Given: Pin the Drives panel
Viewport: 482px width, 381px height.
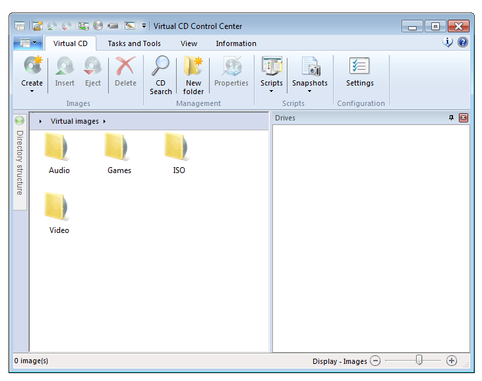Looking at the screenshot, I should point(451,118).
